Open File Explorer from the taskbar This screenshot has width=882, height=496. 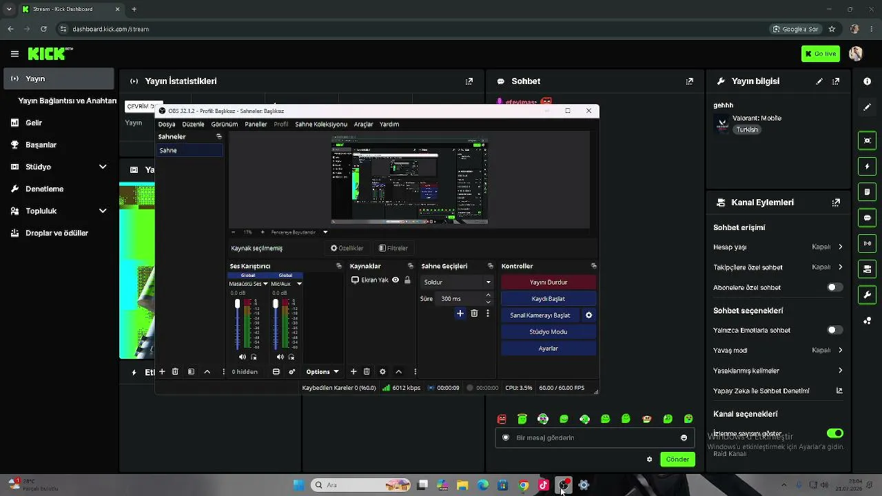(462, 485)
